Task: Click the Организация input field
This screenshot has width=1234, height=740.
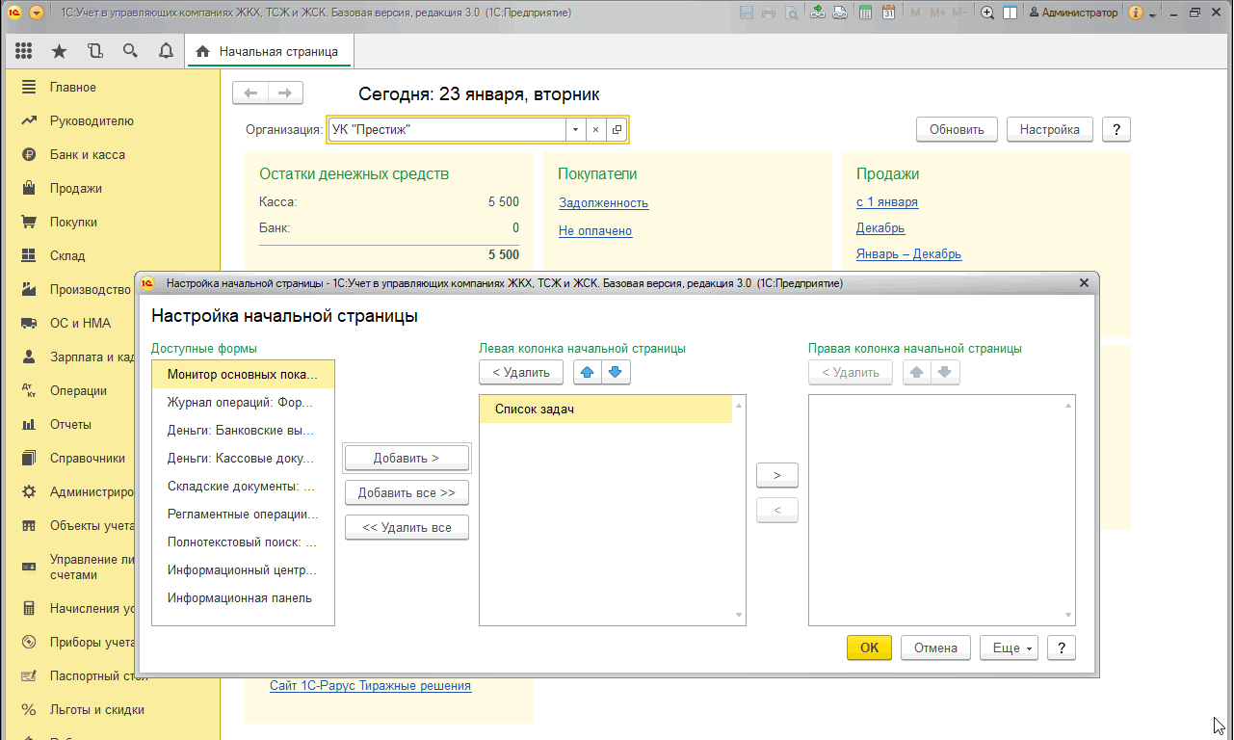Action: click(447, 129)
